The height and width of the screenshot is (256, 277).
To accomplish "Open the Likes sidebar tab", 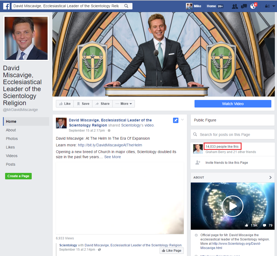I will (x=10, y=147).
